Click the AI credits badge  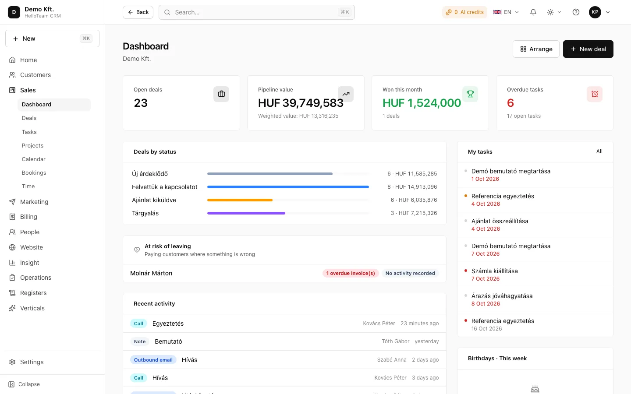(x=465, y=12)
